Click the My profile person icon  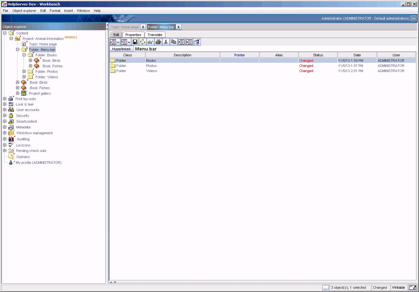click(x=11, y=163)
